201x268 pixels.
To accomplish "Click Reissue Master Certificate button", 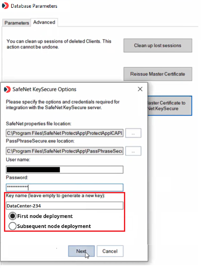I will pyautogui.click(x=158, y=74).
